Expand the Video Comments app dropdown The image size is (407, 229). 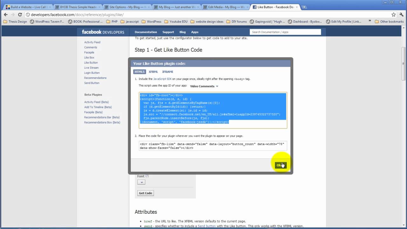click(204, 86)
